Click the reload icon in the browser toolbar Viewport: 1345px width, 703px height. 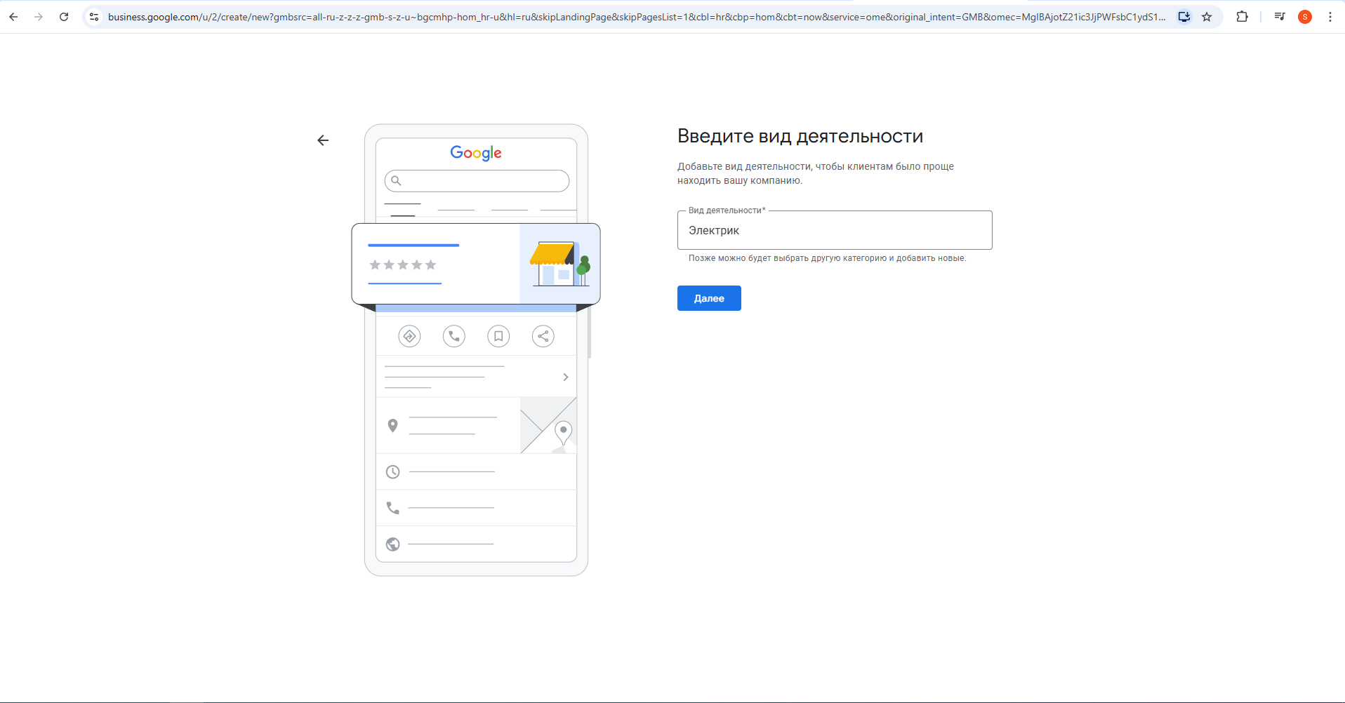pyautogui.click(x=64, y=17)
